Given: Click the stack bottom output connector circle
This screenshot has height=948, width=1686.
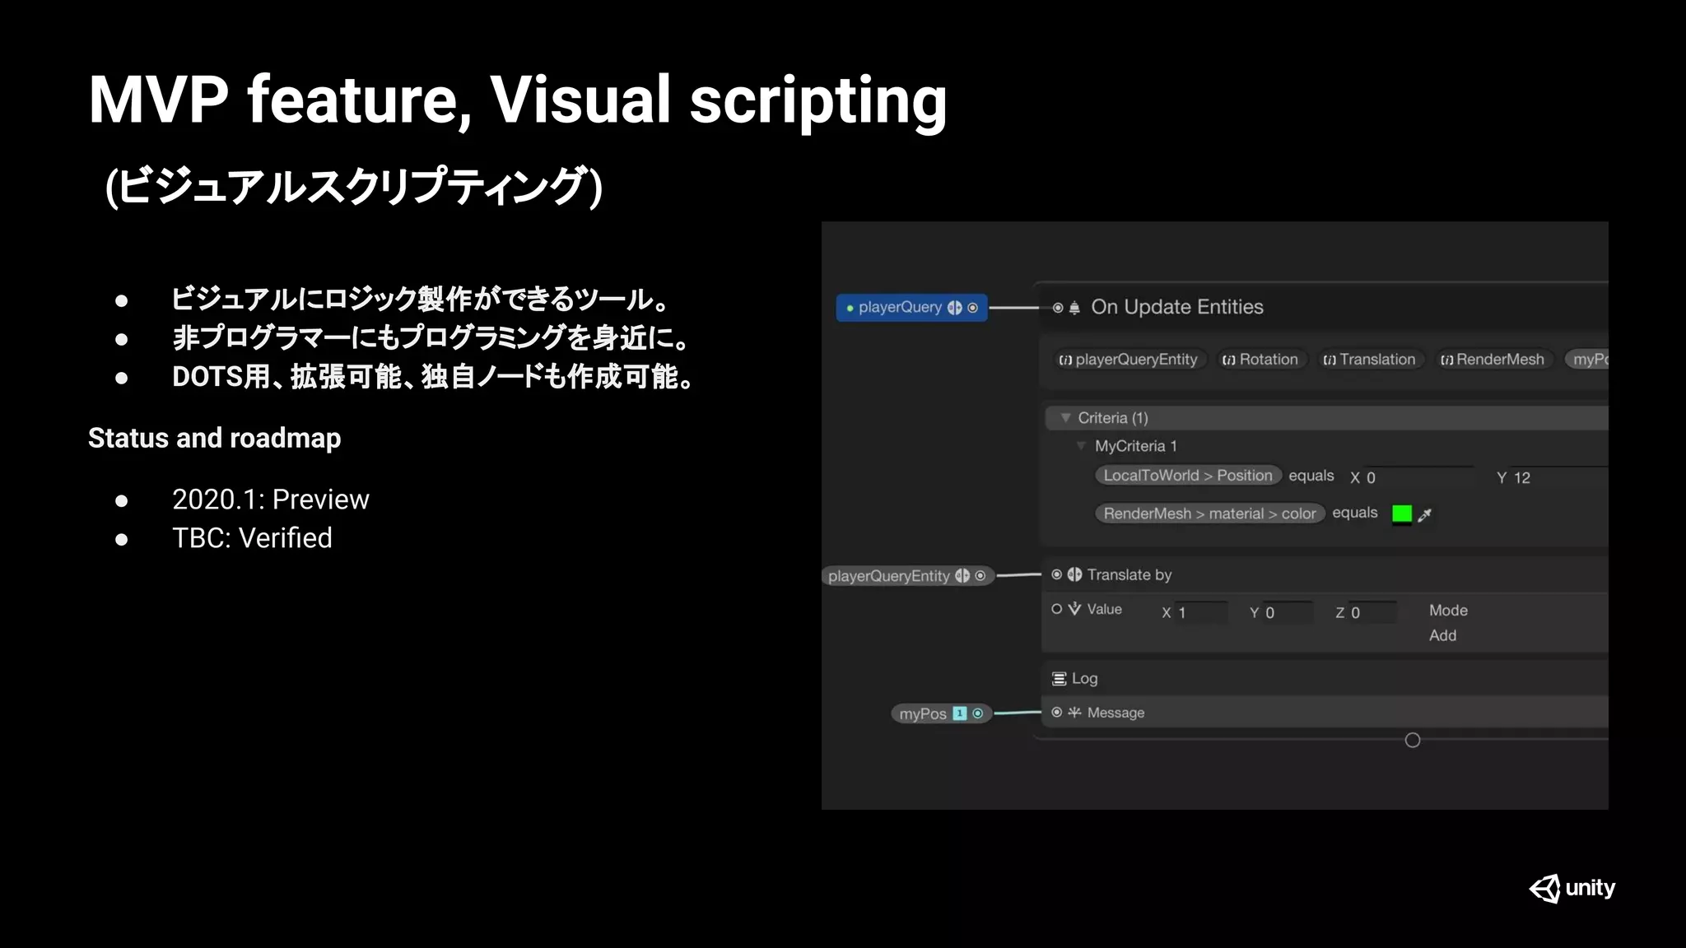Looking at the screenshot, I should [x=1413, y=741].
